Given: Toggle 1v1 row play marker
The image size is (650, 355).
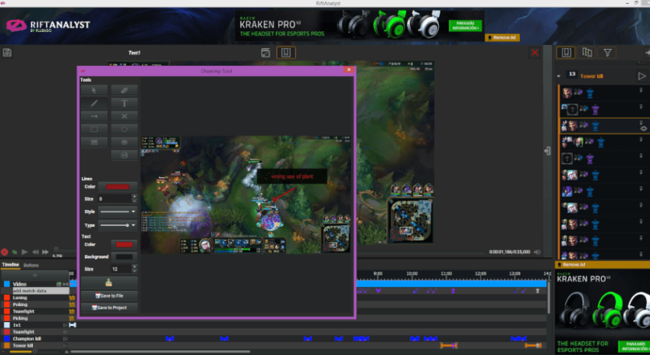Looking at the screenshot, I should (x=65, y=325).
